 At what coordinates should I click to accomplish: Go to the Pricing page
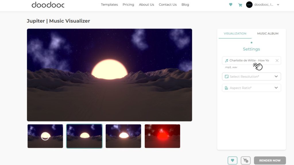coord(128,5)
